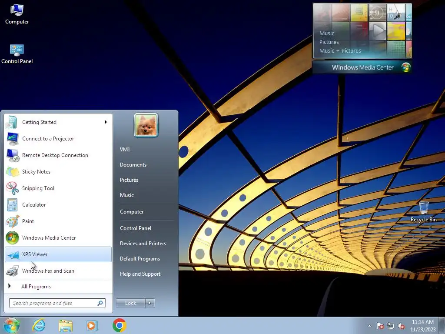Expand All Programs list

coord(58,286)
